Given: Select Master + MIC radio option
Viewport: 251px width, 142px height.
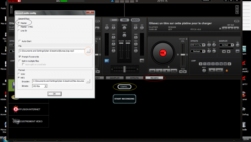Looking at the screenshot, I should (19, 27).
